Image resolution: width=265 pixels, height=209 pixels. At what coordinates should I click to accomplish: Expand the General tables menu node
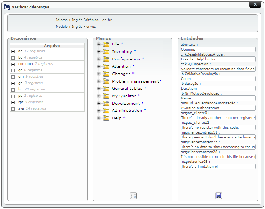pyautogui.click(x=99, y=89)
